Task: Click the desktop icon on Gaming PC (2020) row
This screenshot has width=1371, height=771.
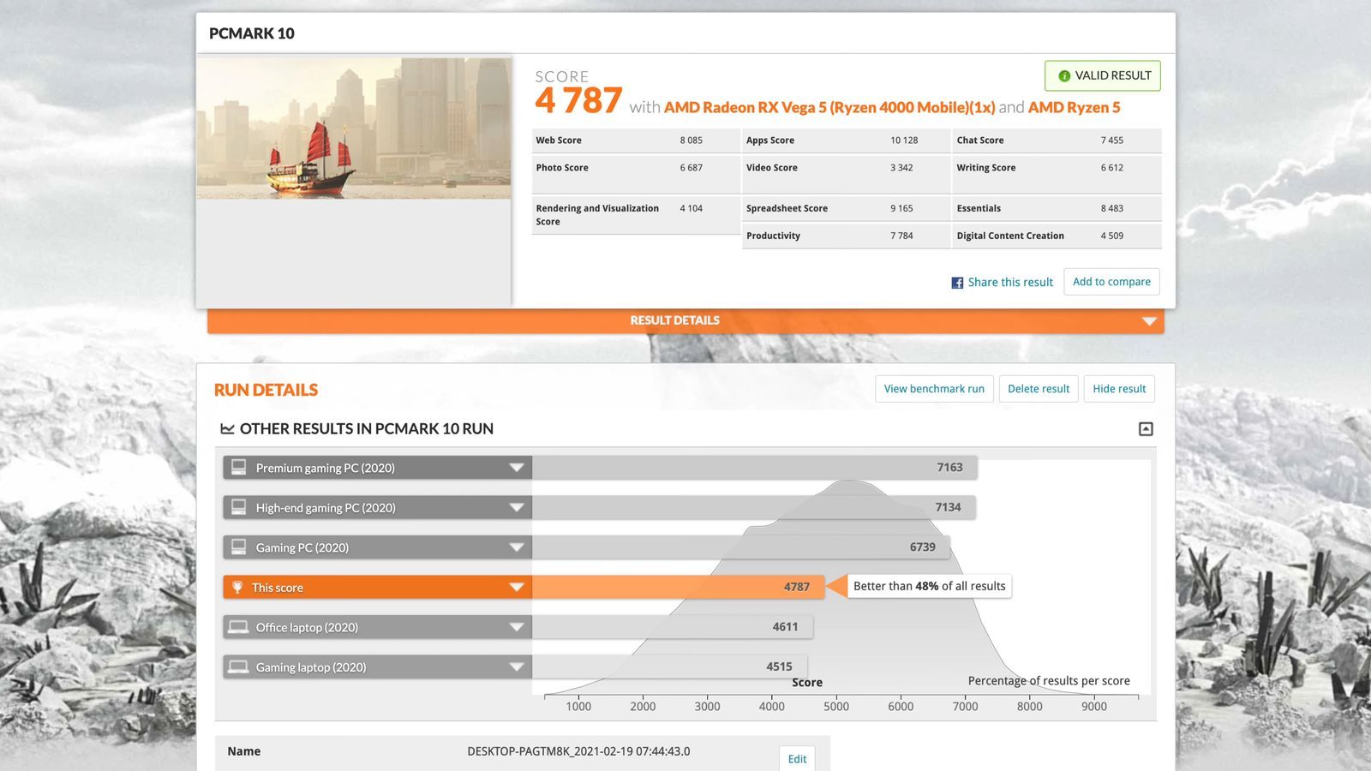Action: coord(239,547)
